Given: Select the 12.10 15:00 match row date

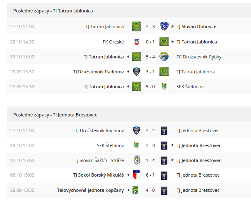Looking at the screenshot, I should click(x=22, y=160).
